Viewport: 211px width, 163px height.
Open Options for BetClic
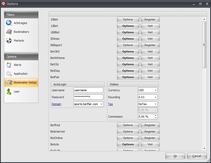(x=128, y=64)
